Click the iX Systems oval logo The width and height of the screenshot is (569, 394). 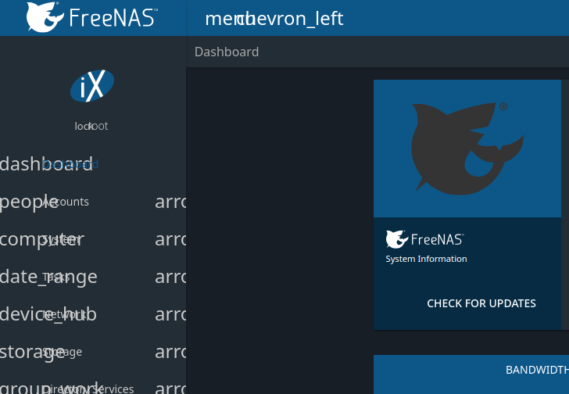pyautogui.click(x=92, y=86)
